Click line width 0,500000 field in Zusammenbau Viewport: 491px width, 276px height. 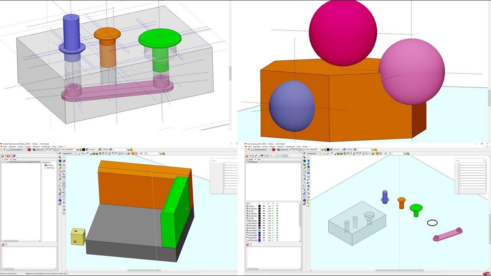350,149
